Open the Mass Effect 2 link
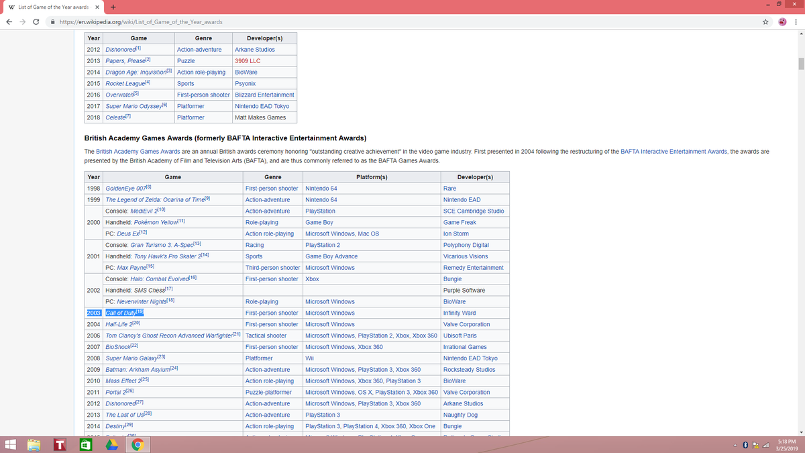 123,382
